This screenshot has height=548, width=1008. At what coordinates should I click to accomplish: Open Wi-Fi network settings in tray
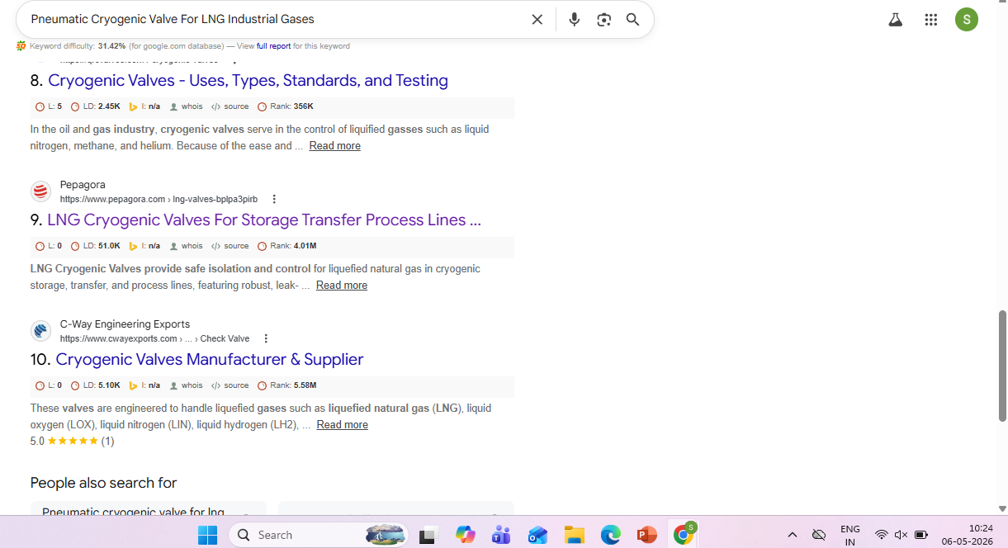point(881,535)
